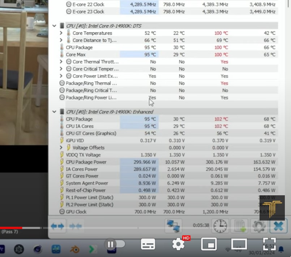Switch to miniplayer mode
291x257 pixels.
click(x=209, y=244)
